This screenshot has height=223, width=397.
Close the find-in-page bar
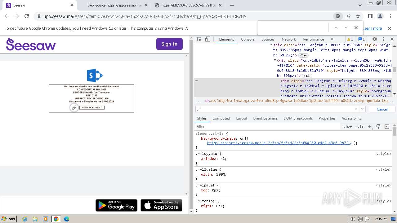point(356,28)
